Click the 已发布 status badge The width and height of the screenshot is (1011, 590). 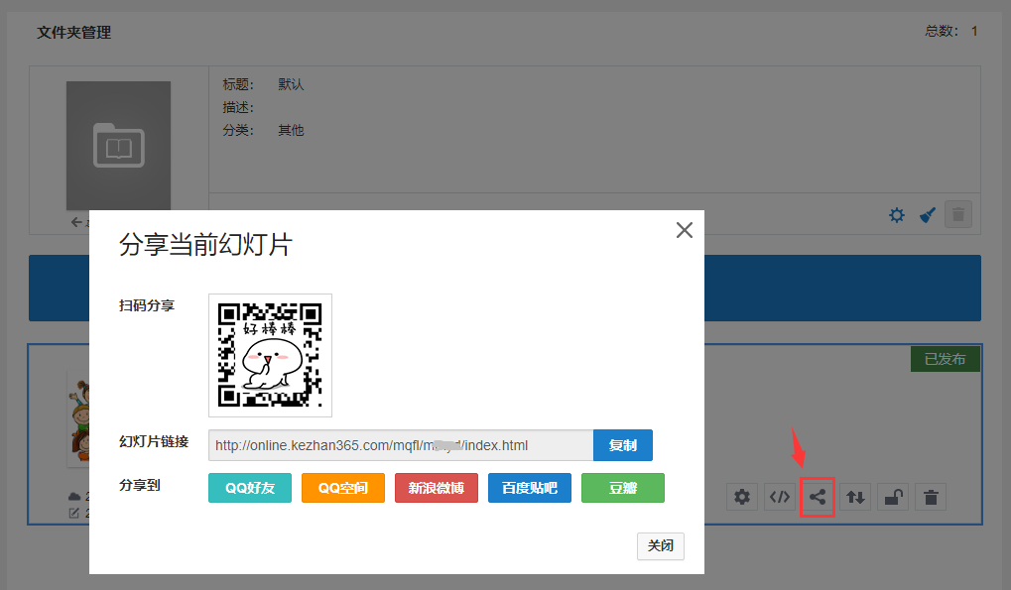pyautogui.click(x=946, y=359)
